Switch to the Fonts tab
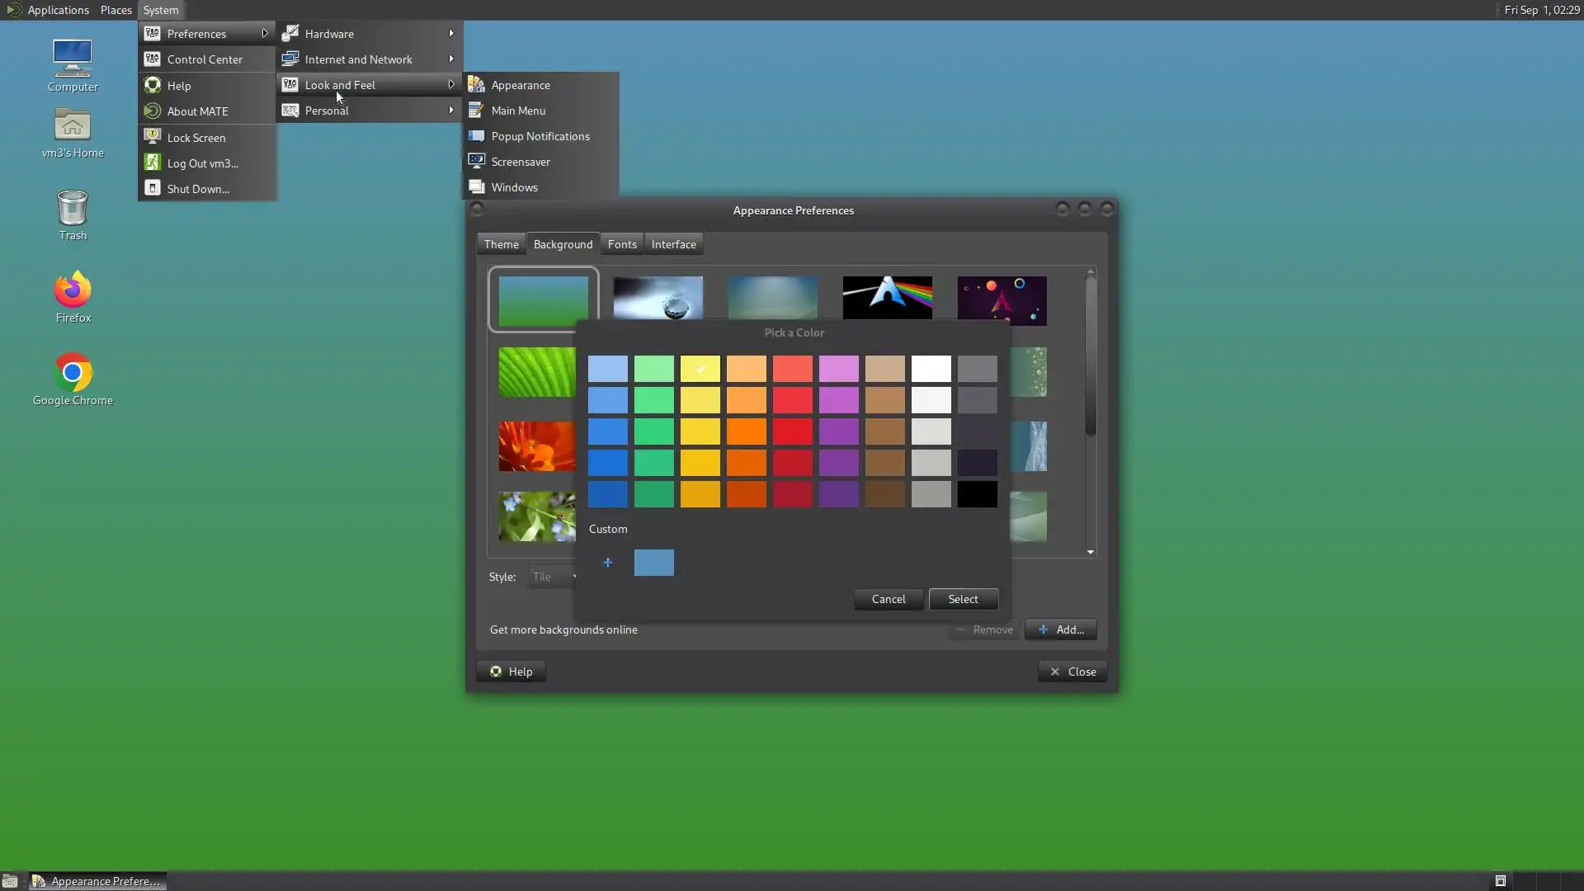 (622, 244)
